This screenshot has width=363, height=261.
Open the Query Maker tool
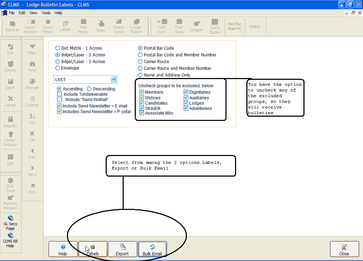coord(48,27)
